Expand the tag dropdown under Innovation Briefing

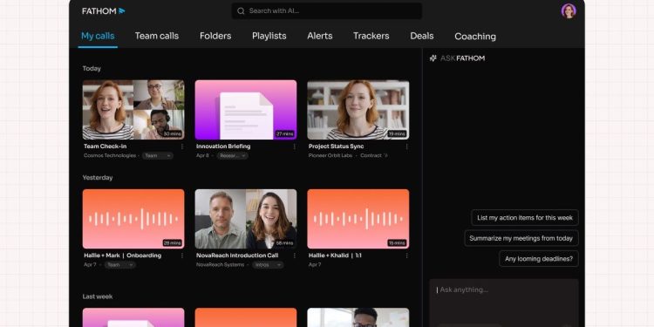pos(232,155)
